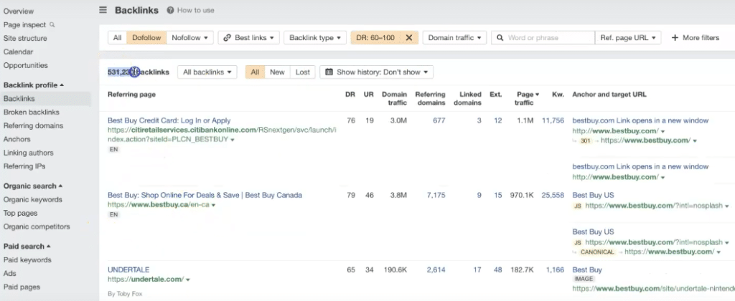Open Best Buy Canada referring page link
This screenshot has height=301, width=735.
coord(205,195)
